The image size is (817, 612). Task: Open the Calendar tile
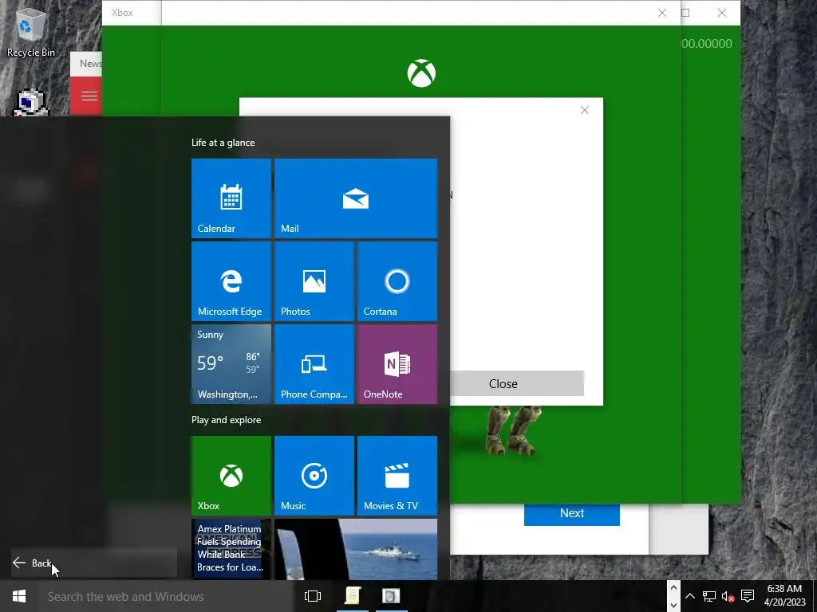pos(231,198)
